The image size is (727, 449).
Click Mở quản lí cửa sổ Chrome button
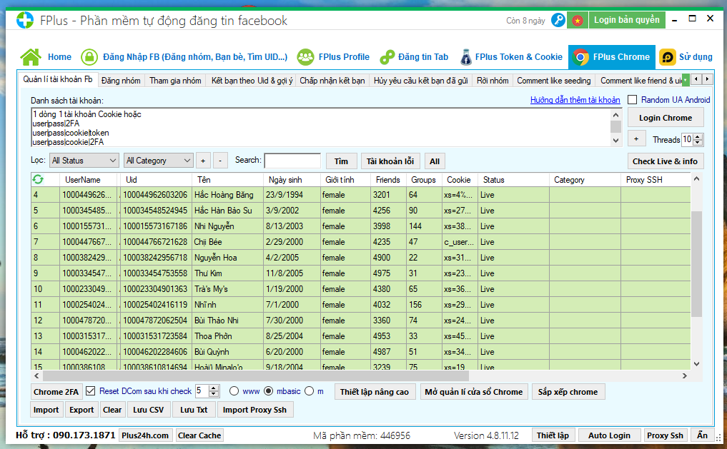point(474,392)
